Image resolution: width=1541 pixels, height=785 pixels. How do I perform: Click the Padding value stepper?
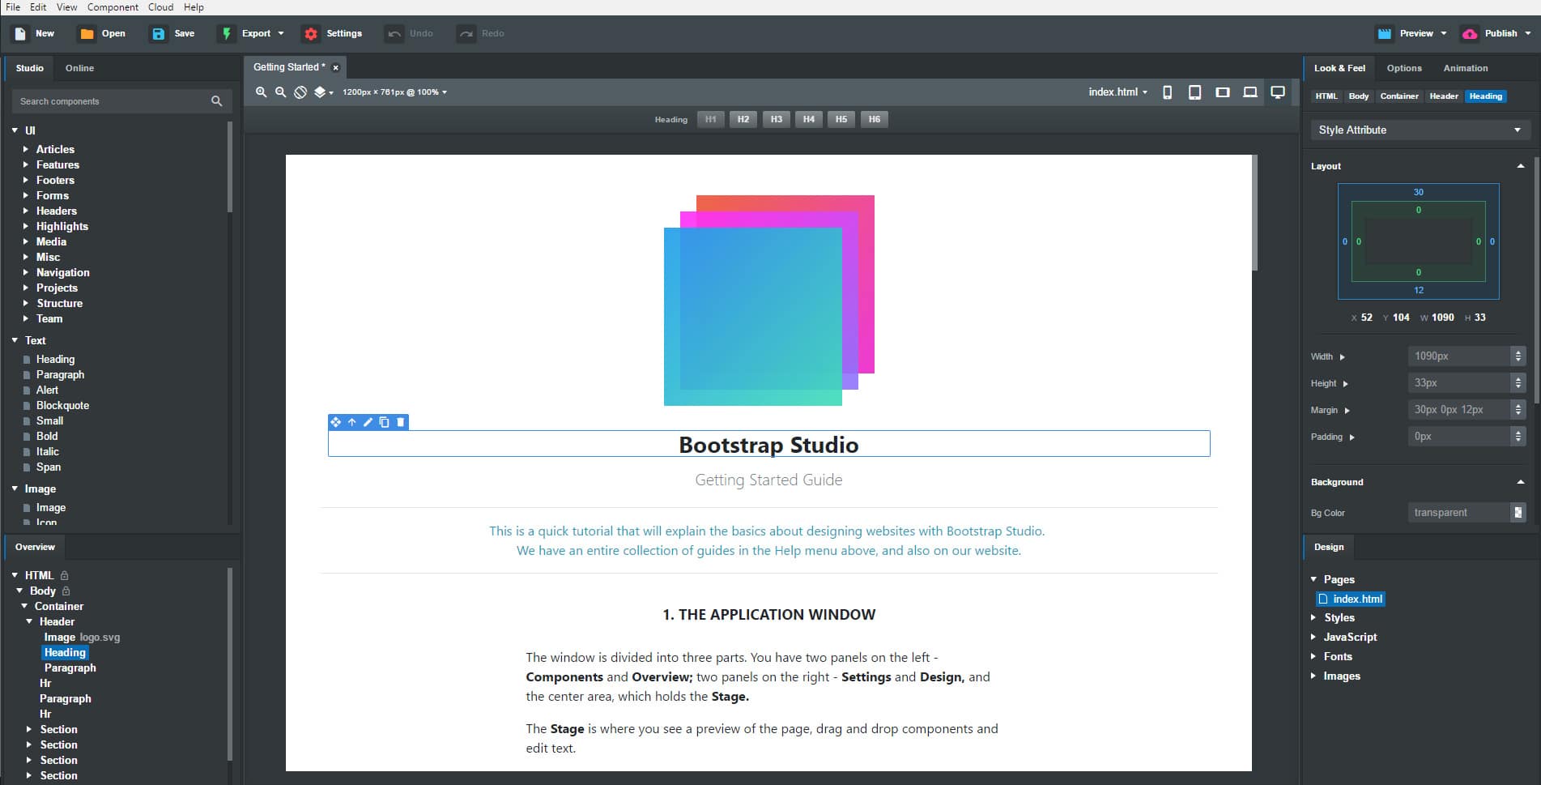pyautogui.click(x=1518, y=437)
